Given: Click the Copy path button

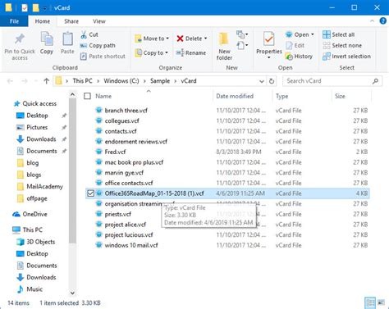Looking at the screenshot, I should click(x=98, y=46).
